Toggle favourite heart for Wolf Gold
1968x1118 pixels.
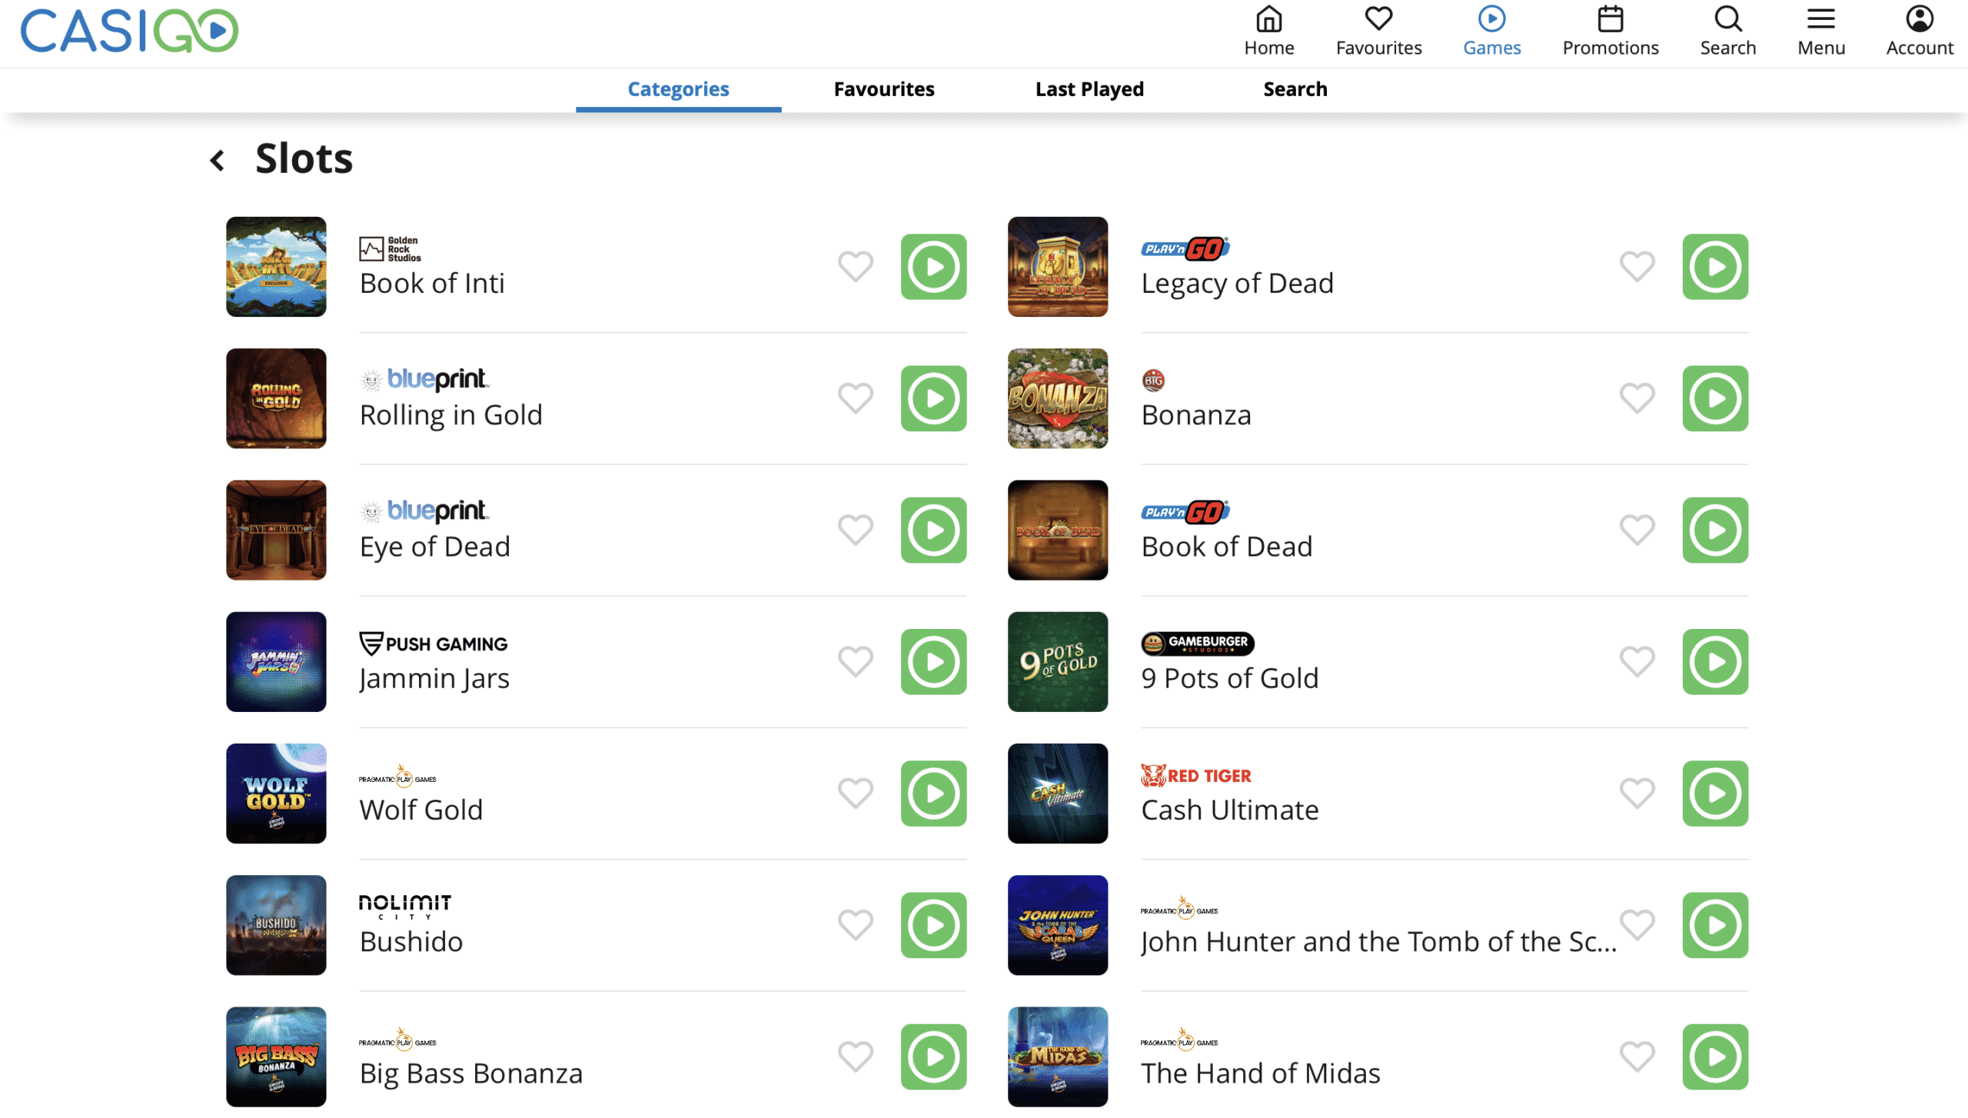pyautogui.click(x=855, y=794)
